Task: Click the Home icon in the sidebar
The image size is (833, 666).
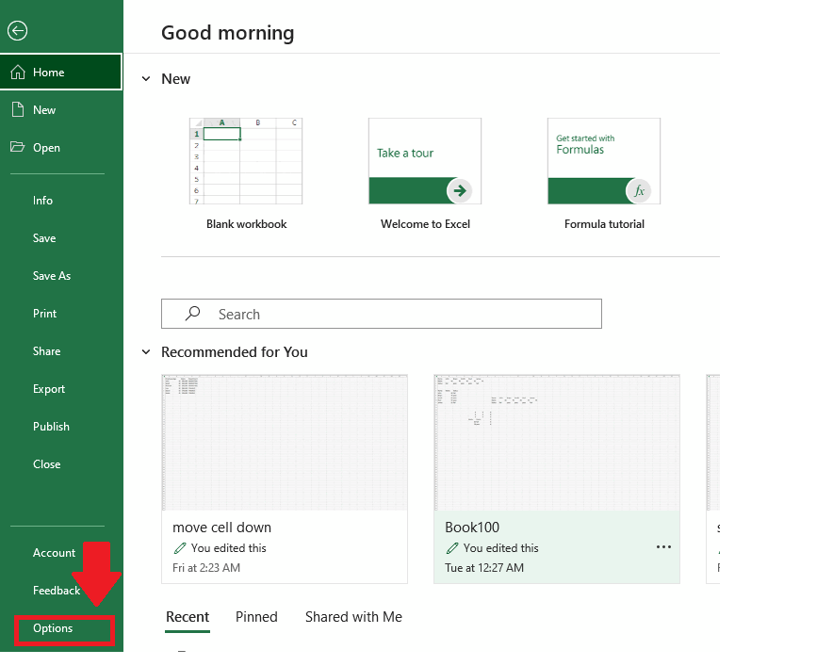Action: (x=20, y=71)
